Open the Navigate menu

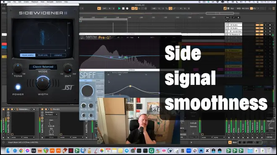[x=50, y=2]
